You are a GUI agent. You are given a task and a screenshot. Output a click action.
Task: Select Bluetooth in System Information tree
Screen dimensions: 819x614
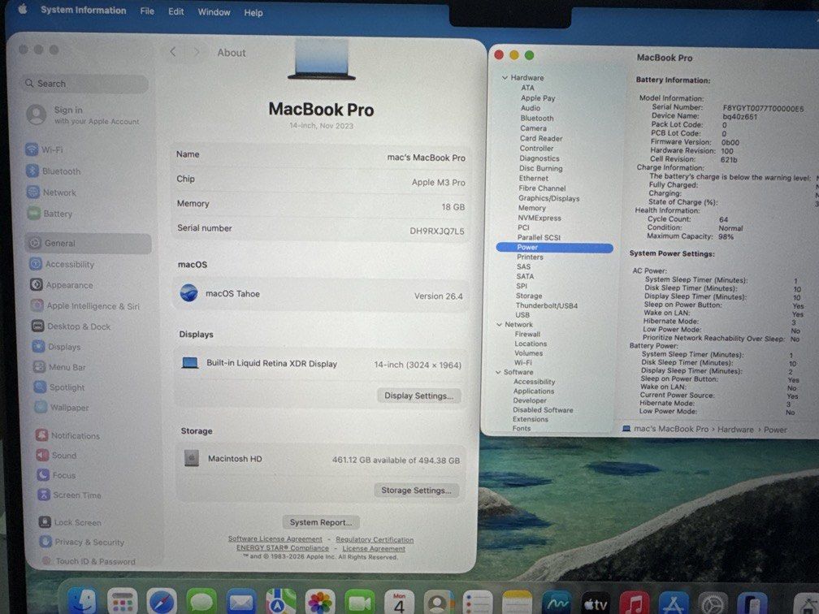pyautogui.click(x=537, y=118)
